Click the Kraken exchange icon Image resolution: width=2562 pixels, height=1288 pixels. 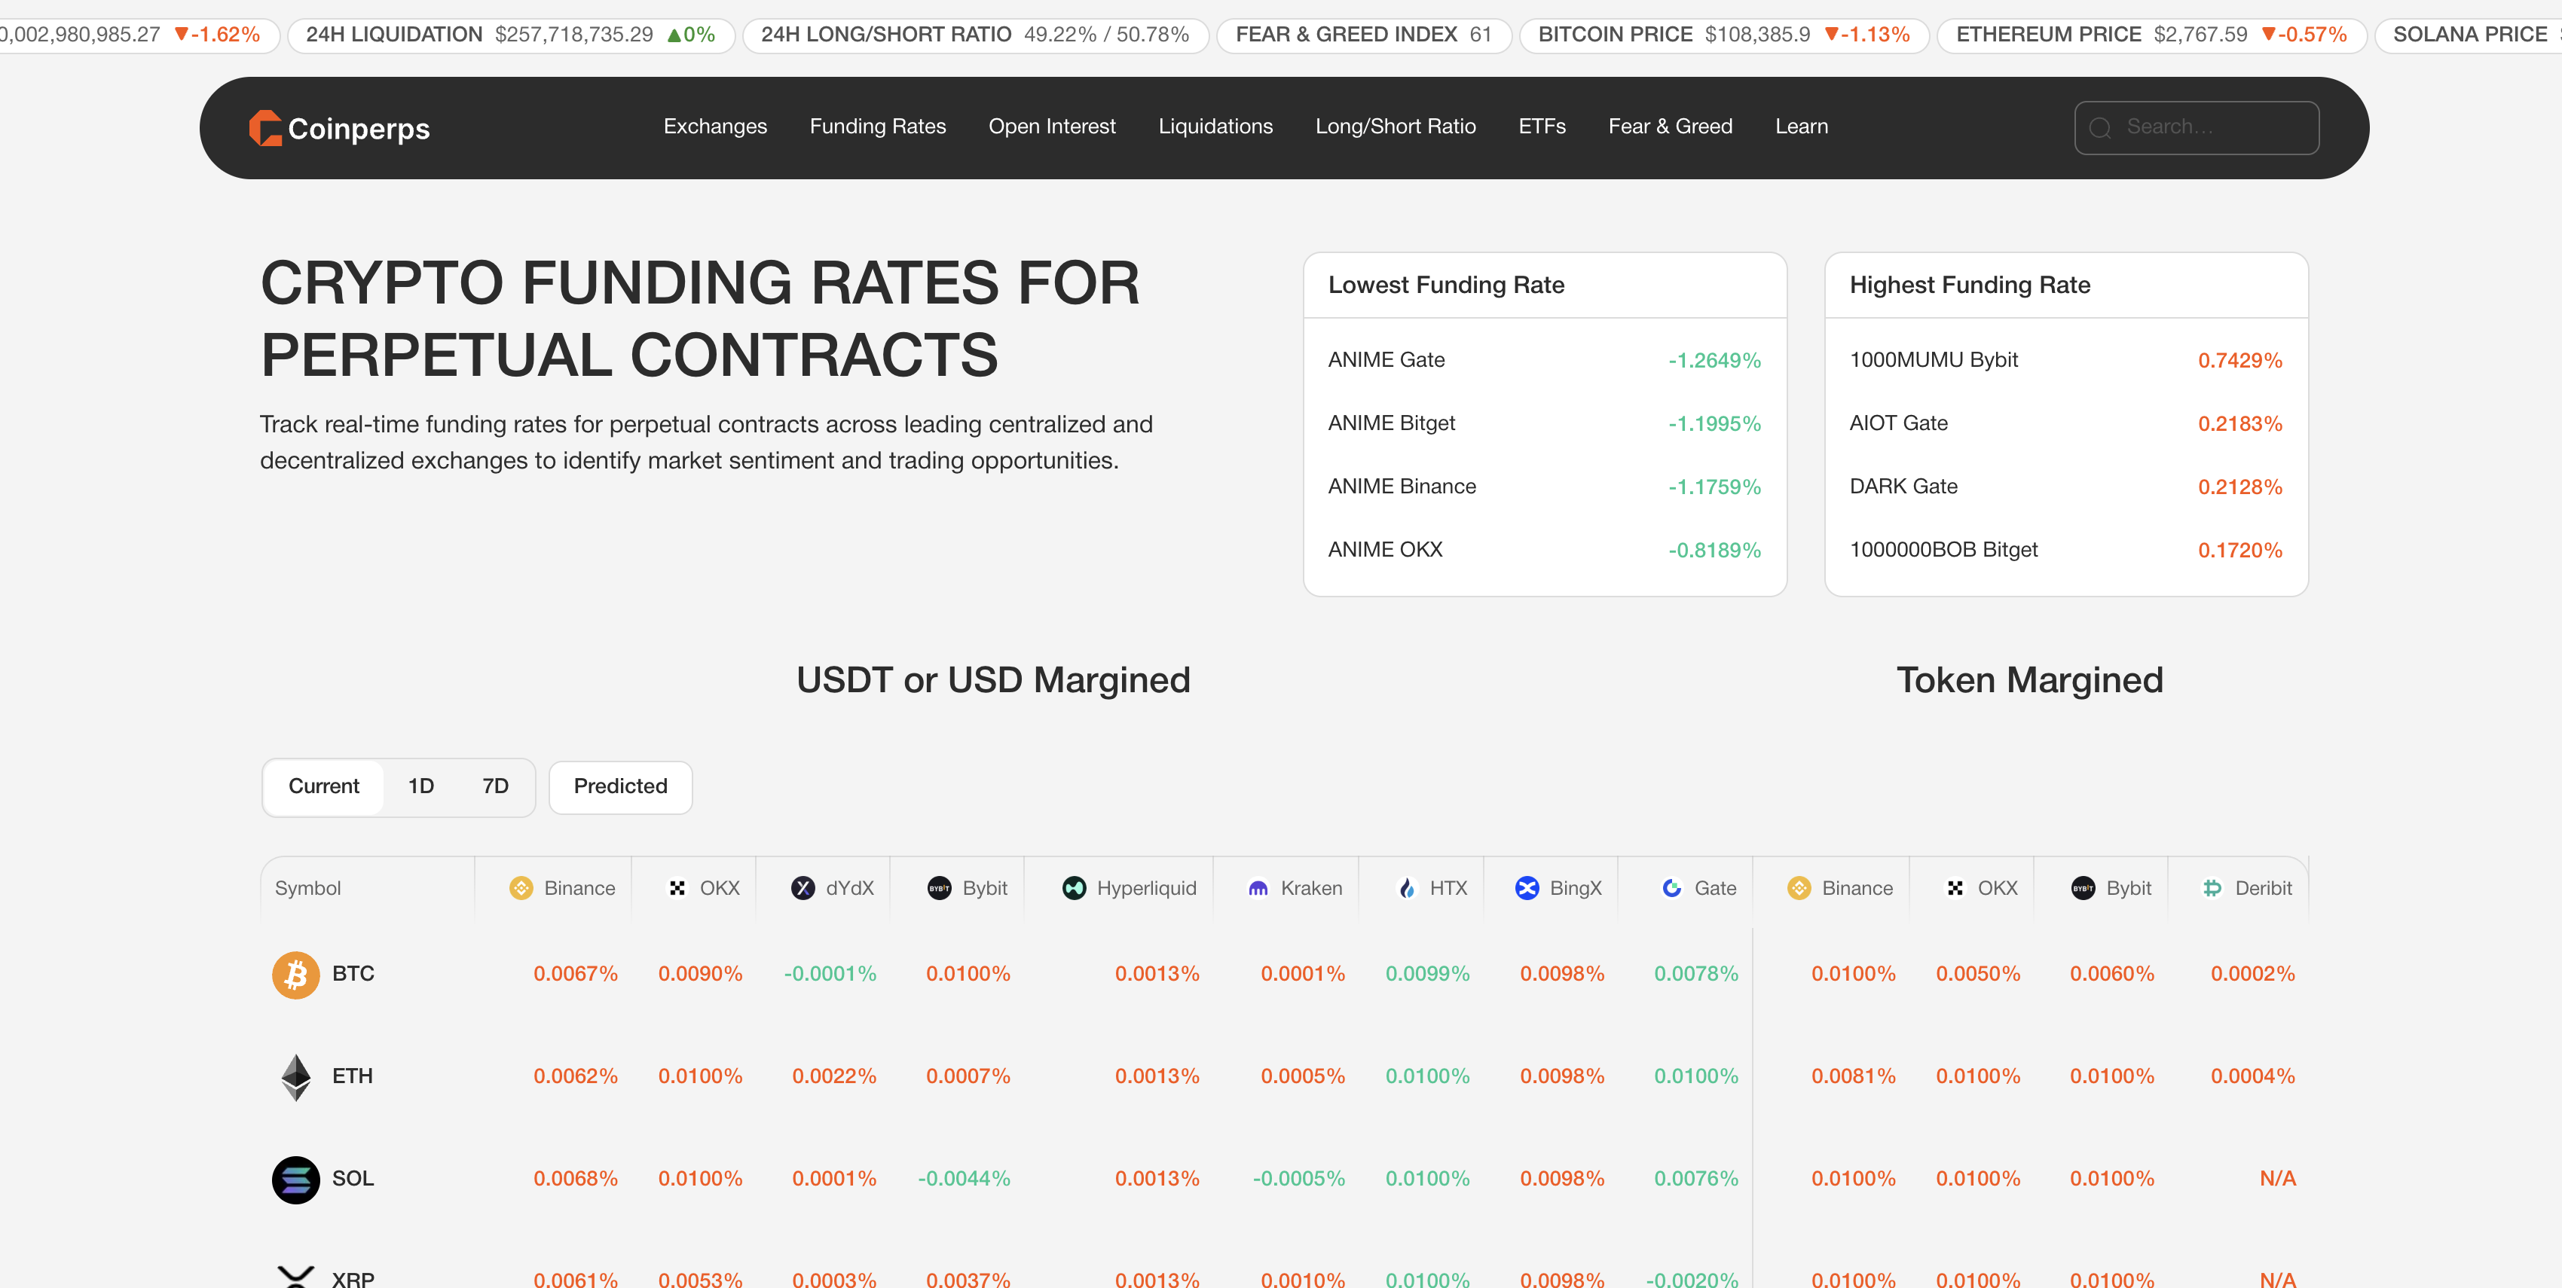(x=1258, y=887)
